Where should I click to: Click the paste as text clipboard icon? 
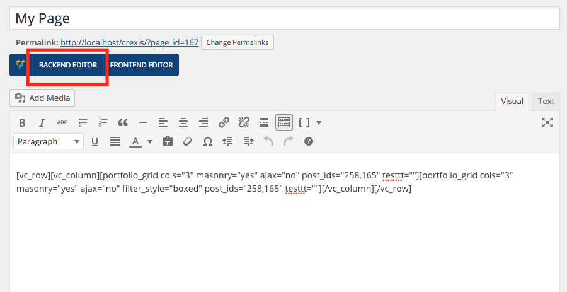coord(167,142)
